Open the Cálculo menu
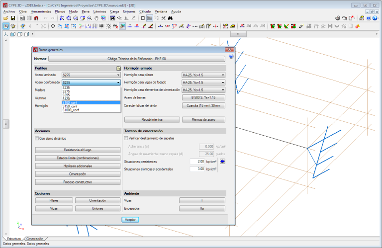 (145, 11)
